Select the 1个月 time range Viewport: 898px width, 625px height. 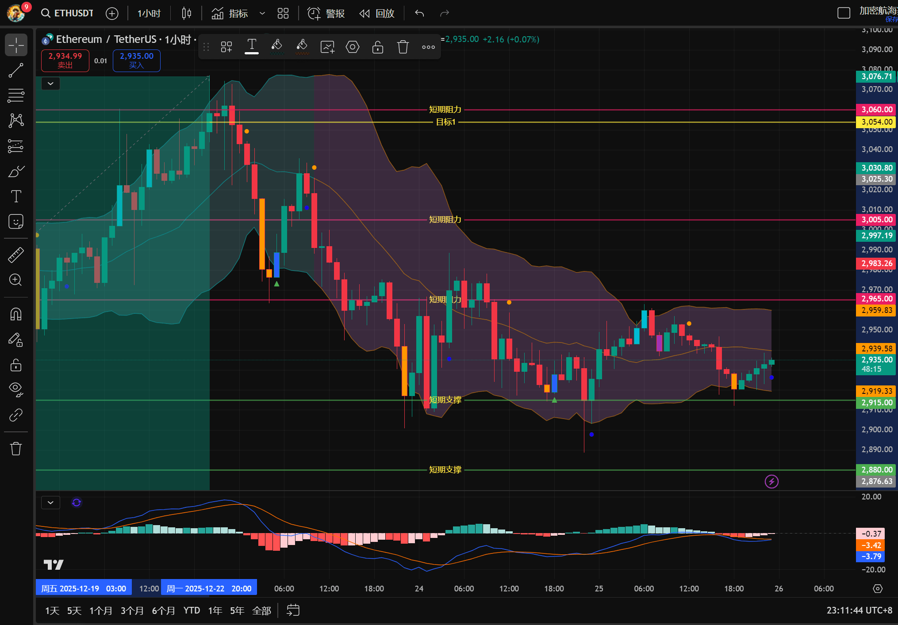click(100, 610)
